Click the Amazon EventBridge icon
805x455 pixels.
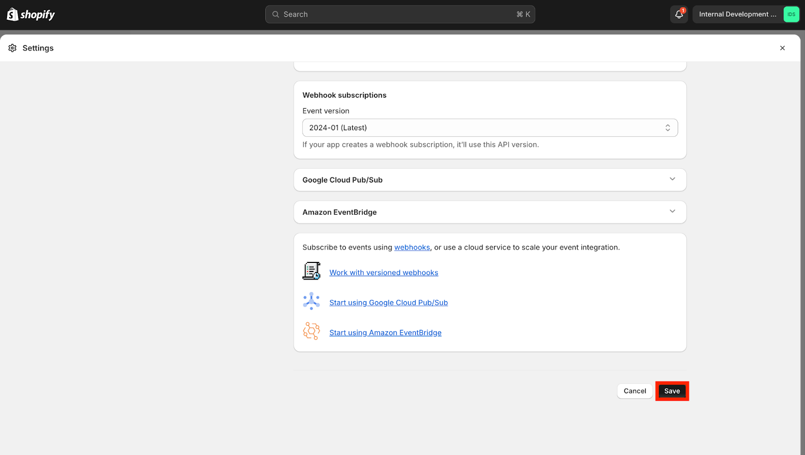tap(311, 331)
